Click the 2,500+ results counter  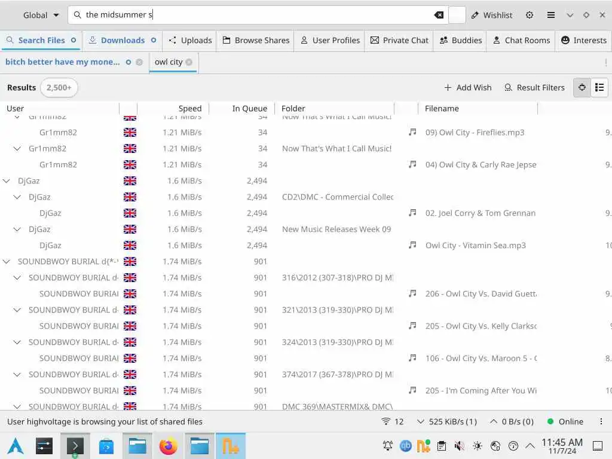point(59,87)
